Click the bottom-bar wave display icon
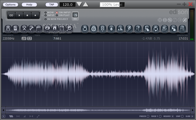 tap(11, 116)
